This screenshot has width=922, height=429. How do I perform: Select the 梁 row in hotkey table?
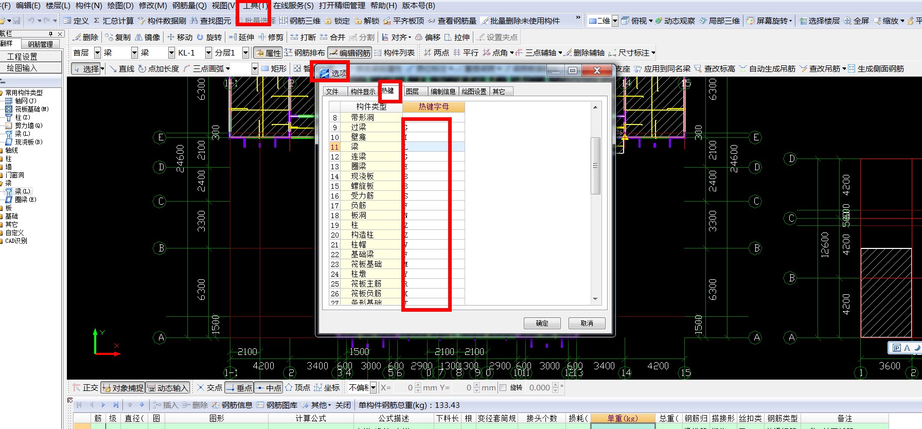click(397, 147)
